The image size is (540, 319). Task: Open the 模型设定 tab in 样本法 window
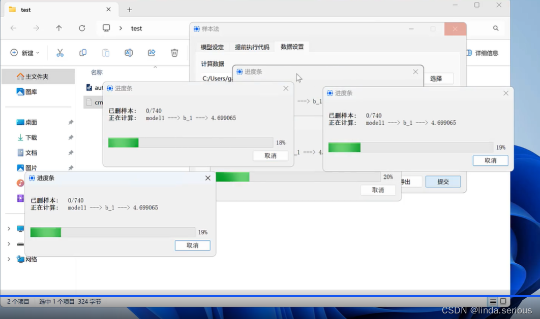pos(212,47)
